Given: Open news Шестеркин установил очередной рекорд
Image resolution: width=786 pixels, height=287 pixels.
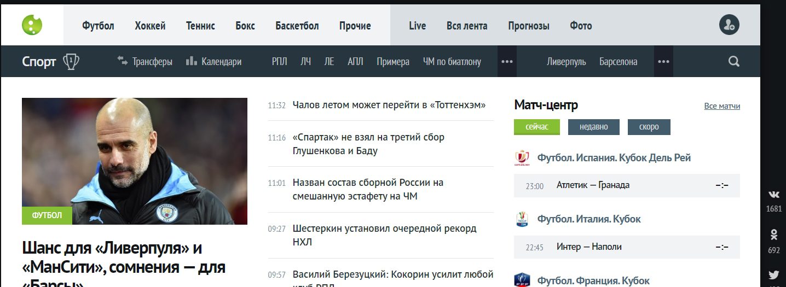Looking at the screenshot, I should [x=384, y=235].
